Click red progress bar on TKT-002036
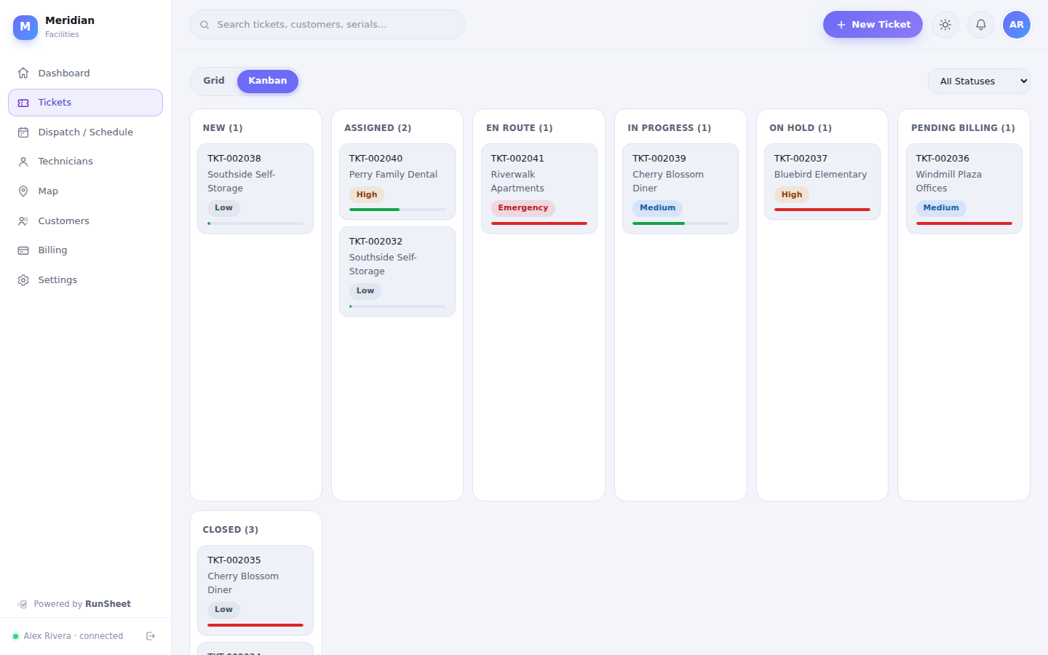Viewport: 1048px width, 655px height. [x=964, y=223]
